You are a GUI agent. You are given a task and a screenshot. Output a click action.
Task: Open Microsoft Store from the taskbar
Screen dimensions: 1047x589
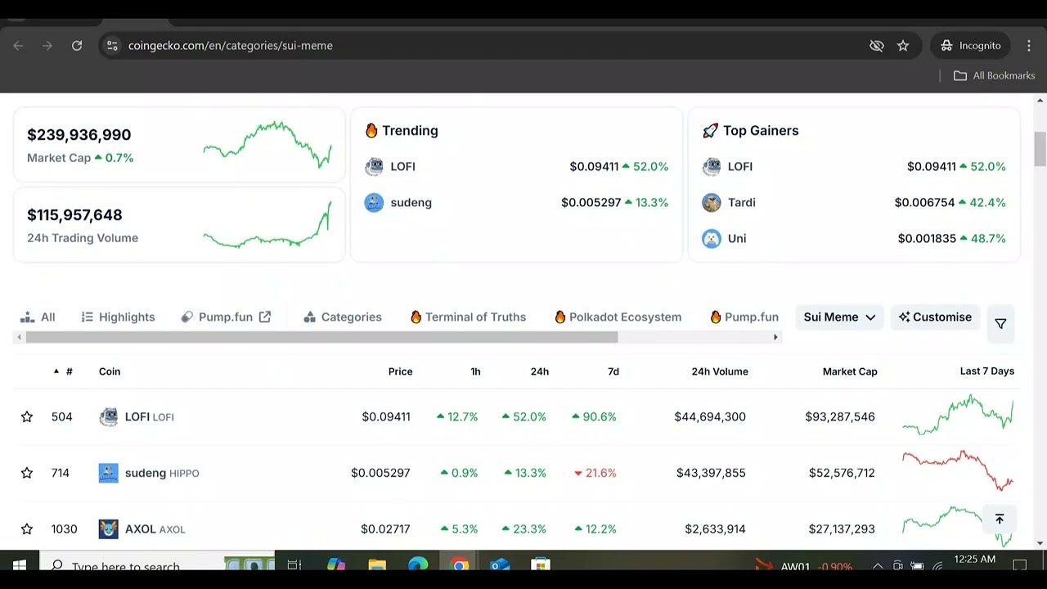tap(541, 565)
